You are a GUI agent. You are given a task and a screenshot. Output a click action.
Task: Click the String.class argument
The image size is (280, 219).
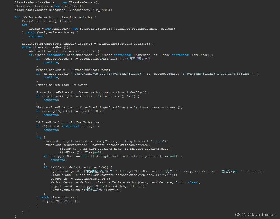[187, 182]
